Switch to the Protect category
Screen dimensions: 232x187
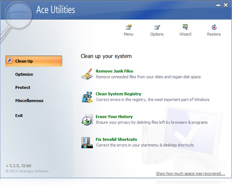click(x=23, y=87)
